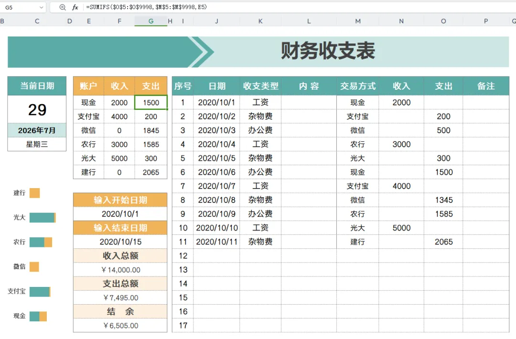This screenshot has width=516, height=339.
Task: Click 微信 expense cell 1845
Action: [x=150, y=130]
